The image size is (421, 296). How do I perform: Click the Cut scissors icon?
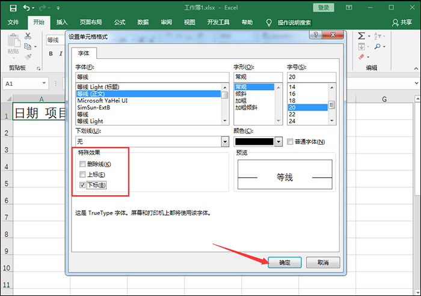pyautogui.click(x=28, y=36)
